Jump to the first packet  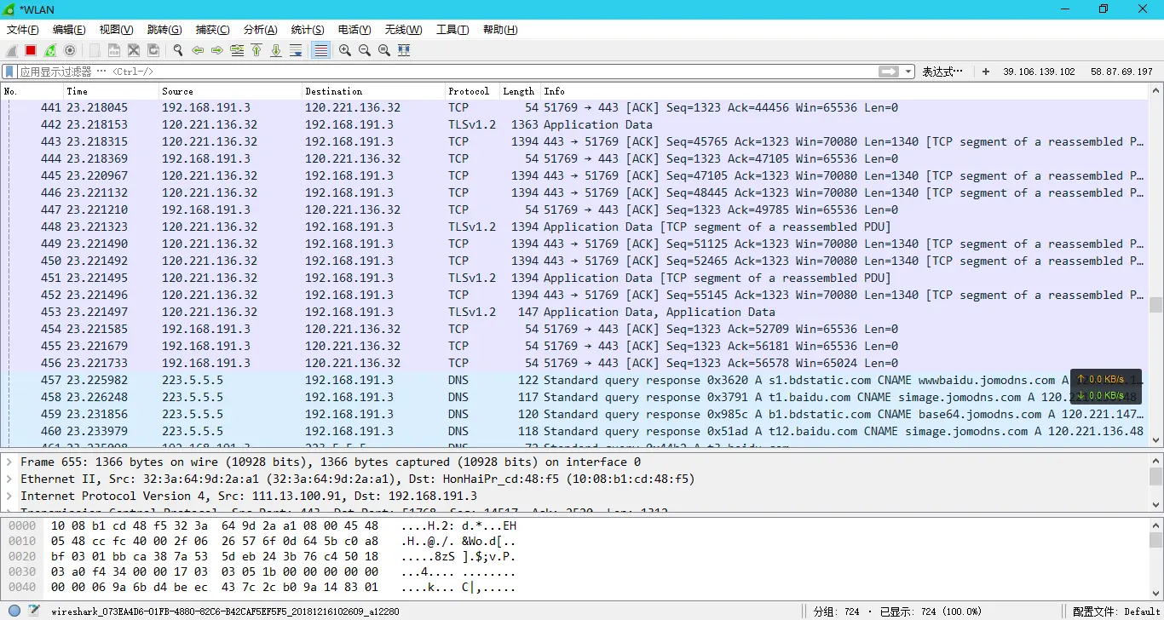coord(256,50)
